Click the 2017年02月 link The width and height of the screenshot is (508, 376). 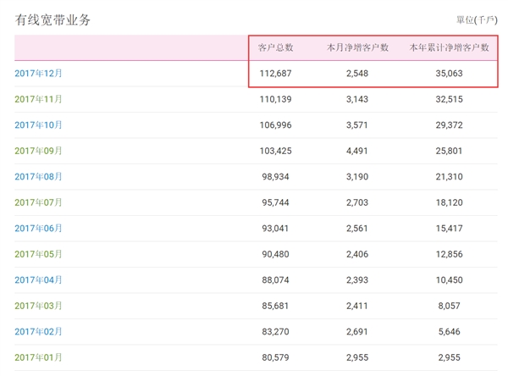(38, 332)
